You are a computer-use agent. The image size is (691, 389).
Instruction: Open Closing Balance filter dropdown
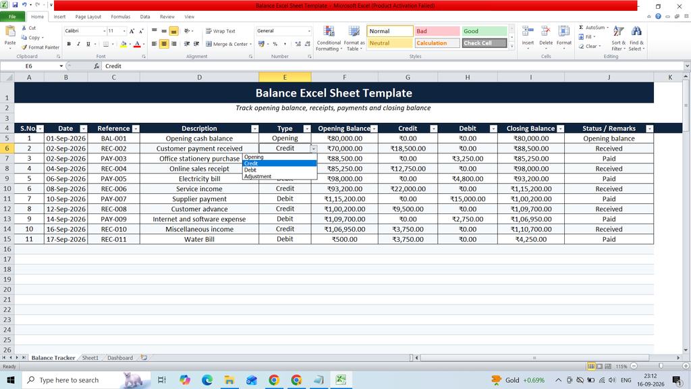tap(560, 129)
